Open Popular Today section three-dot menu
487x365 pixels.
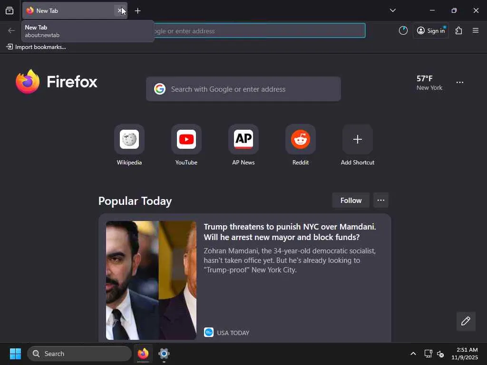(x=381, y=201)
